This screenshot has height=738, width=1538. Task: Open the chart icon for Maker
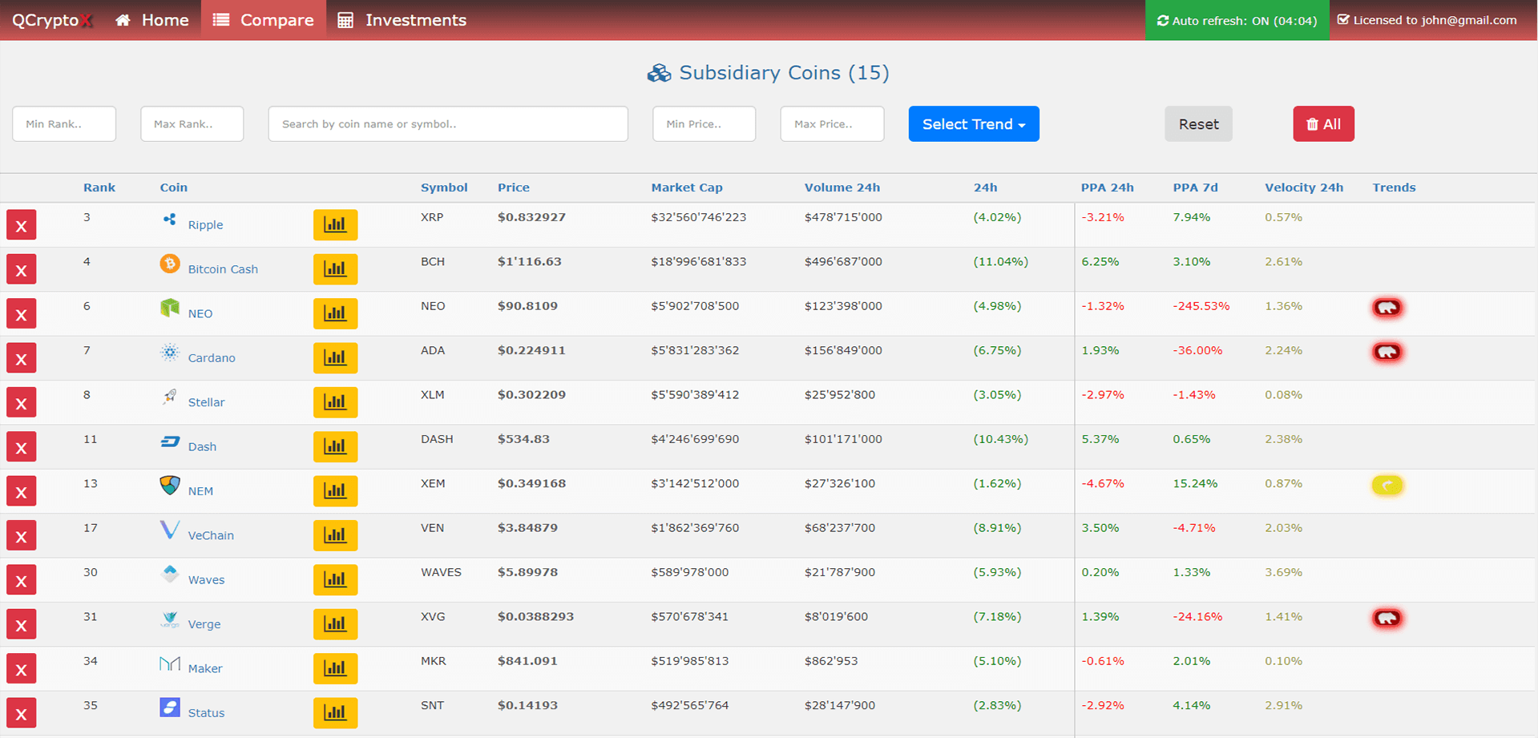tap(335, 668)
